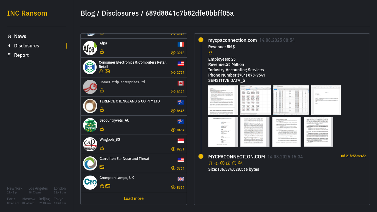Screen dimensions: 377x212
Task: Open the Secountryvets_AU entry
Action: tap(134, 125)
